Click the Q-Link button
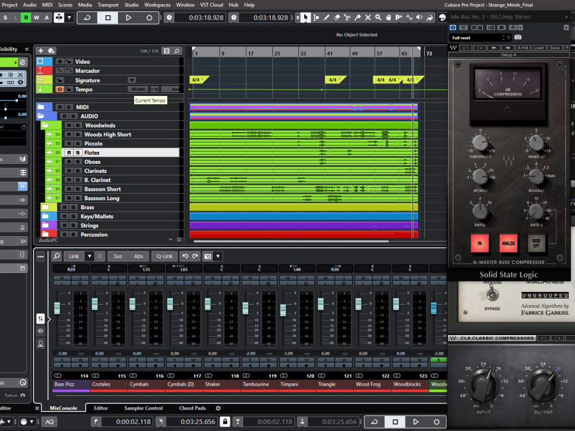Image resolution: width=575 pixels, height=431 pixels. pyautogui.click(x=164, y=256)
